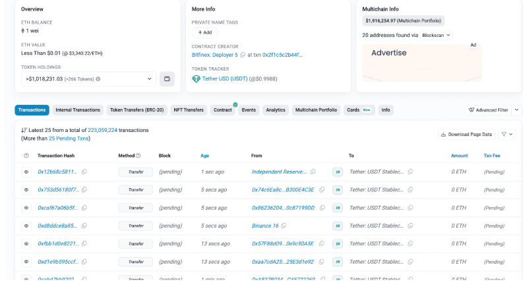Toggle eye preview for transaction 0xd8ddce8a85
This screenshot has height=281, width=523.
coord(26,226)
